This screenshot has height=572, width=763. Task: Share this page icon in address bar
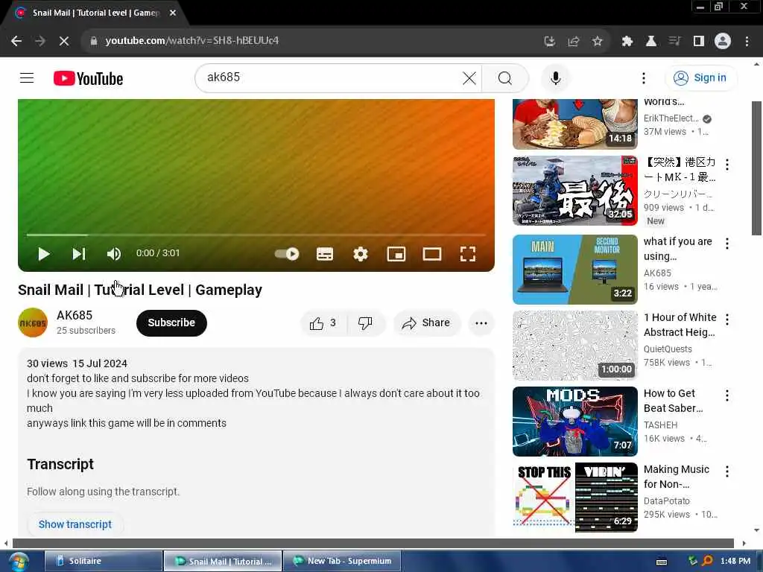click(x=574, y=42)
